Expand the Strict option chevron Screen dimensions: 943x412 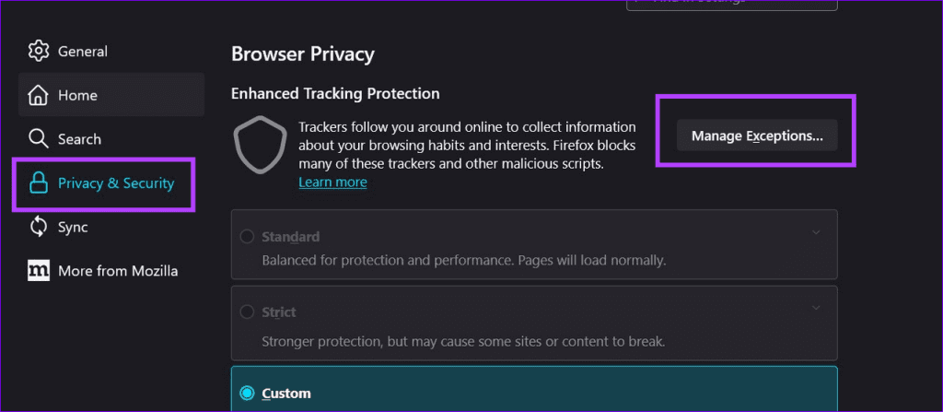816,308
